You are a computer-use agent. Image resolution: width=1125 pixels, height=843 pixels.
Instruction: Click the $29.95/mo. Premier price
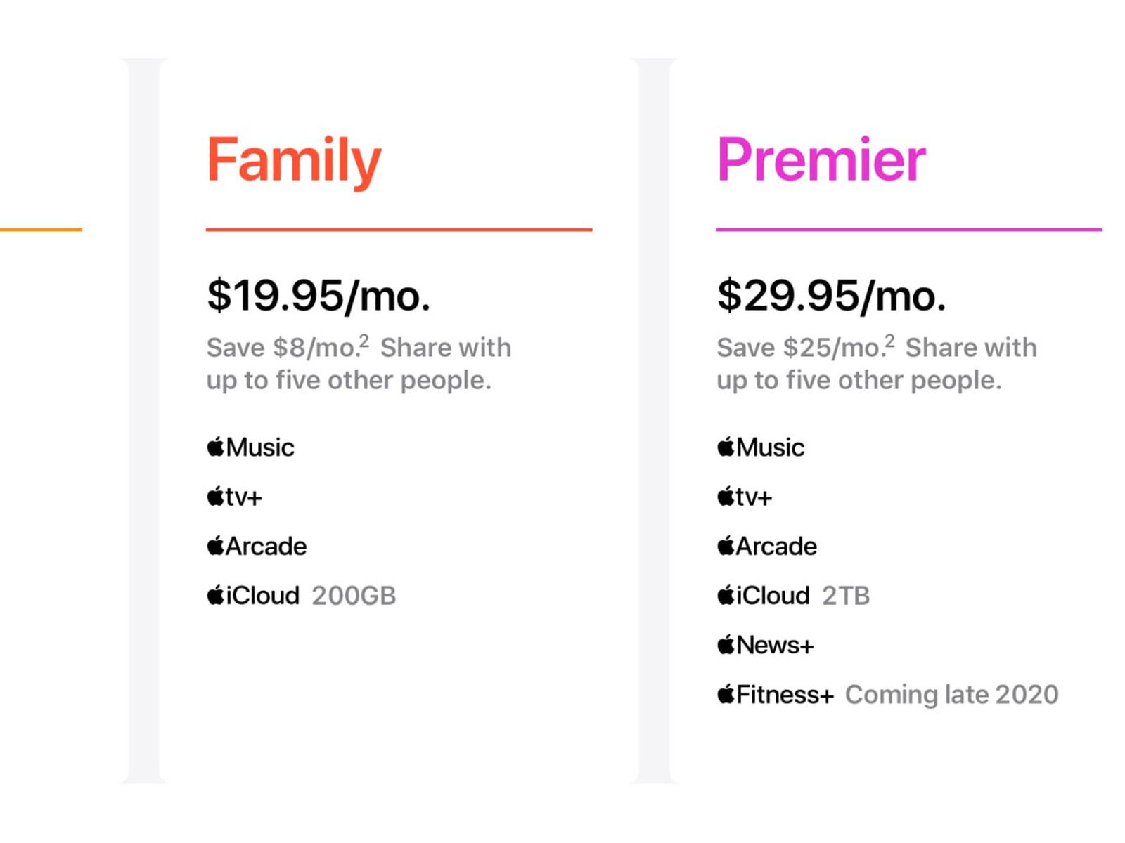(832, 296)
